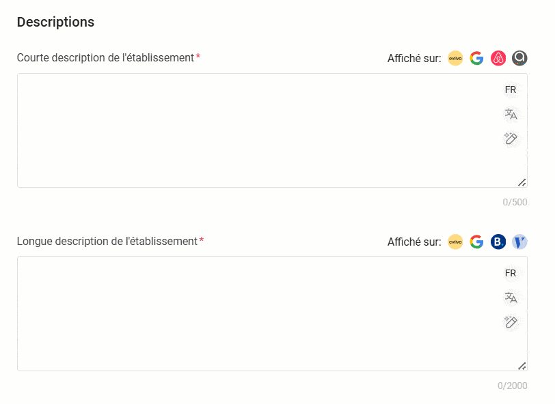Click the 'Longue description de l'établissement' label
Viewport: 555px width, 404px height.
tap(107, 241)
